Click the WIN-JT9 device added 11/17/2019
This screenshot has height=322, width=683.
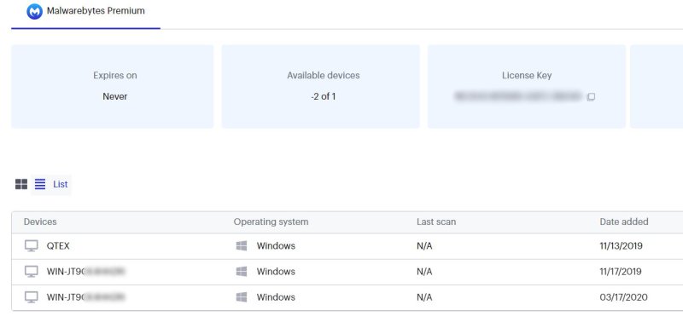[86, 272]
